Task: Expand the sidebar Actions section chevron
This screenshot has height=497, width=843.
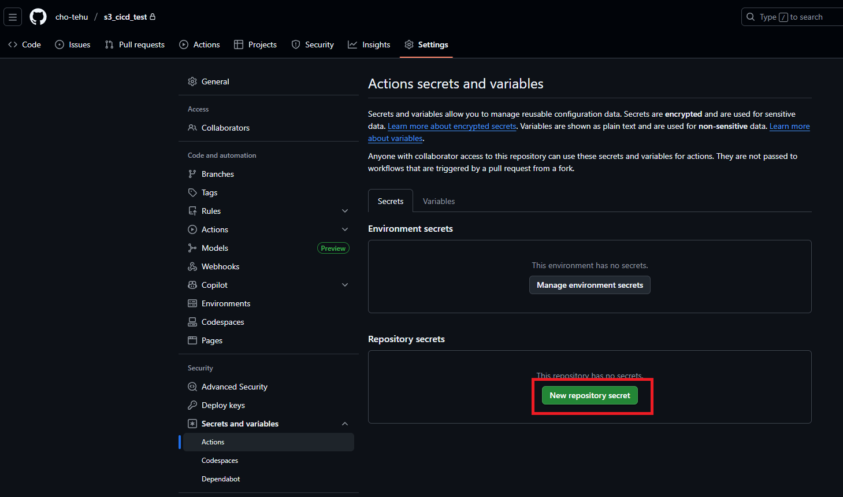Action: point(345,229)
